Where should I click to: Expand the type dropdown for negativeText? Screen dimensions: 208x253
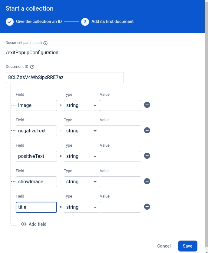pyautogui.click(x=82, y=131)
